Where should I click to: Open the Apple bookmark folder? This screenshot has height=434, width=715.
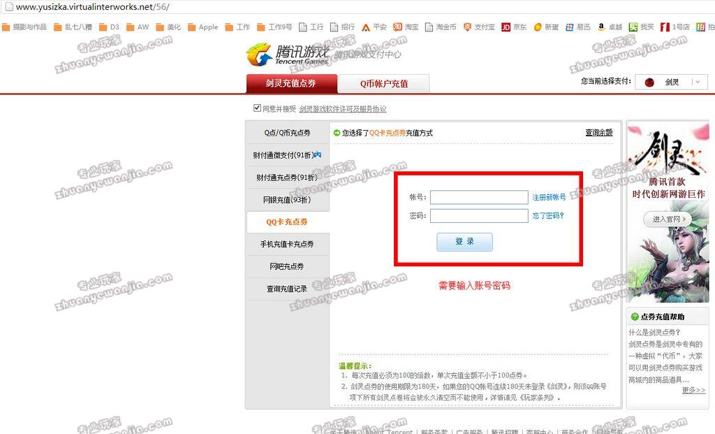(203, 27)
